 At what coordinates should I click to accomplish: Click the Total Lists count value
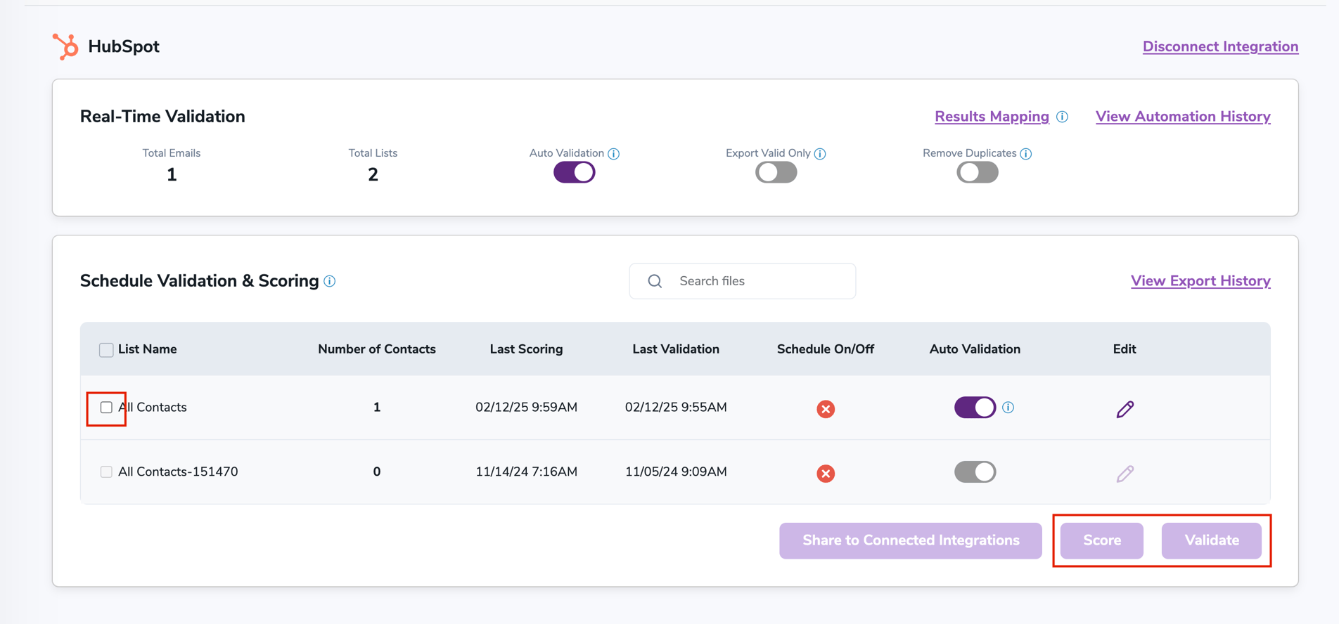[x=373, y=174]
